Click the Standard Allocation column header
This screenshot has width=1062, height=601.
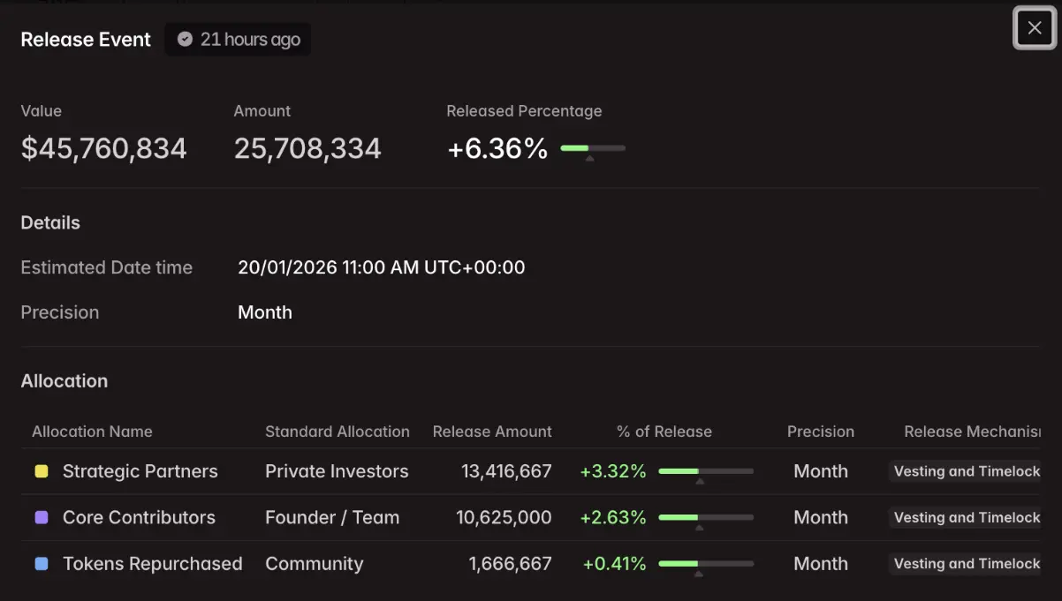[x=338, y=432]
